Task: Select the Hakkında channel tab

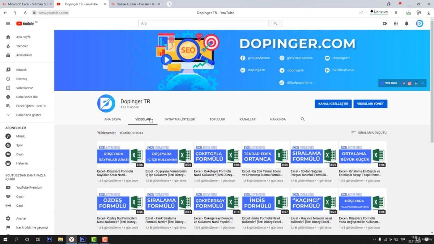Action: coord(278,119)
